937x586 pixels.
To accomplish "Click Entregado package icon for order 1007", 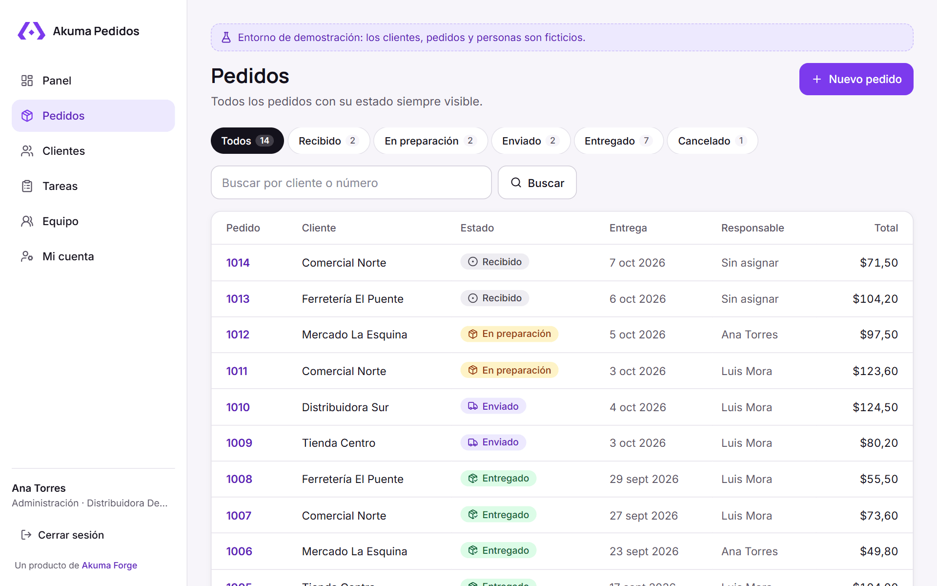I will click(x=473, y=515).
